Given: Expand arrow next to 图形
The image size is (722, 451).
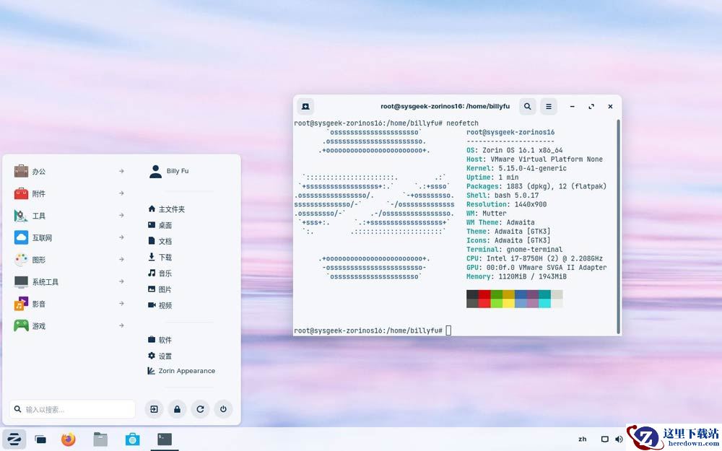Looking at the screenshot, I should coord(121,260).
